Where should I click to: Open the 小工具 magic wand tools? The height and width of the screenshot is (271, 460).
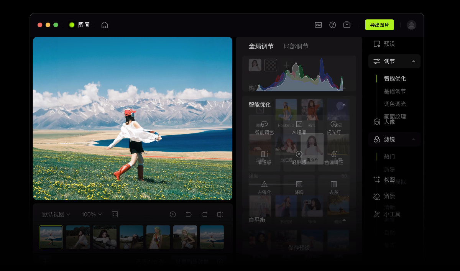pyautogui.click(x=387, y=214)
